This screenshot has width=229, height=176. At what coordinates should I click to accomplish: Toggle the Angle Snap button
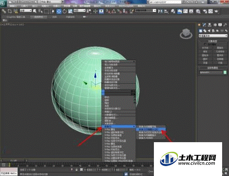[x=114, y=11]
